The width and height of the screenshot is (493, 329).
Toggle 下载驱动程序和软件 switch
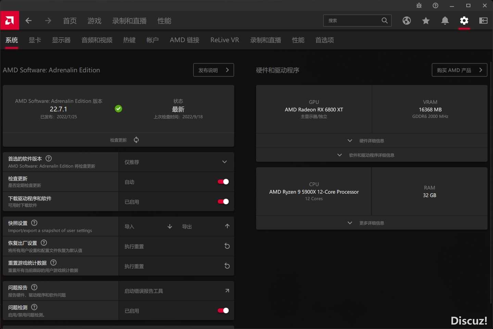tap(223, 202)
